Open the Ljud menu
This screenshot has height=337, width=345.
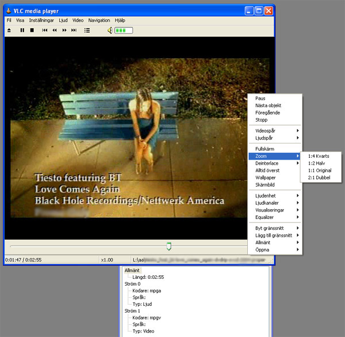(x=63, y=20)
